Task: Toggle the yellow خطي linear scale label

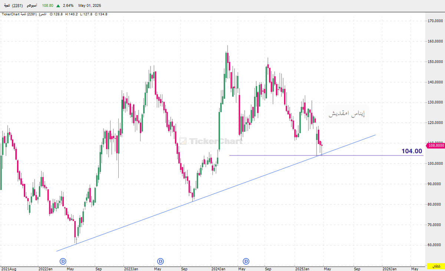Action: click(x=436, y=266)
